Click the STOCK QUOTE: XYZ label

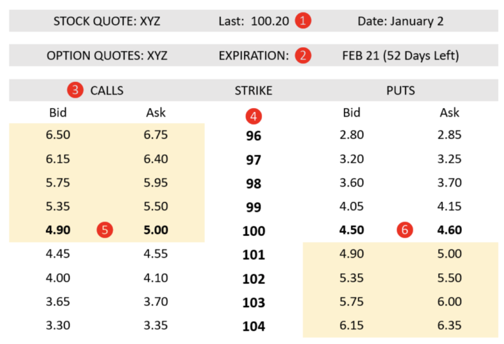[x=107, y=21]
